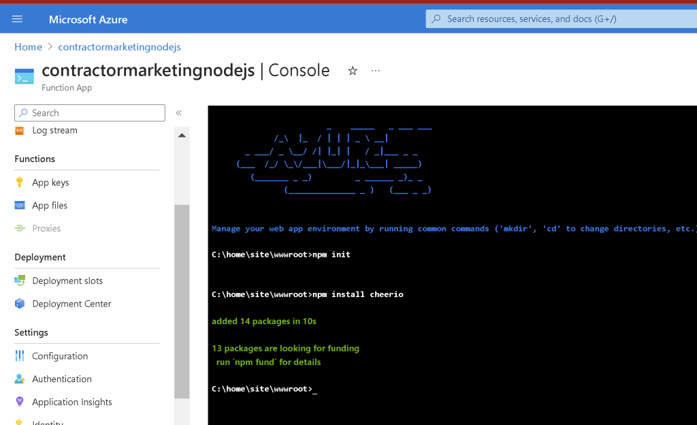
Task: Click the sidebar scroll up arrow
Action: tap(182, 135)
